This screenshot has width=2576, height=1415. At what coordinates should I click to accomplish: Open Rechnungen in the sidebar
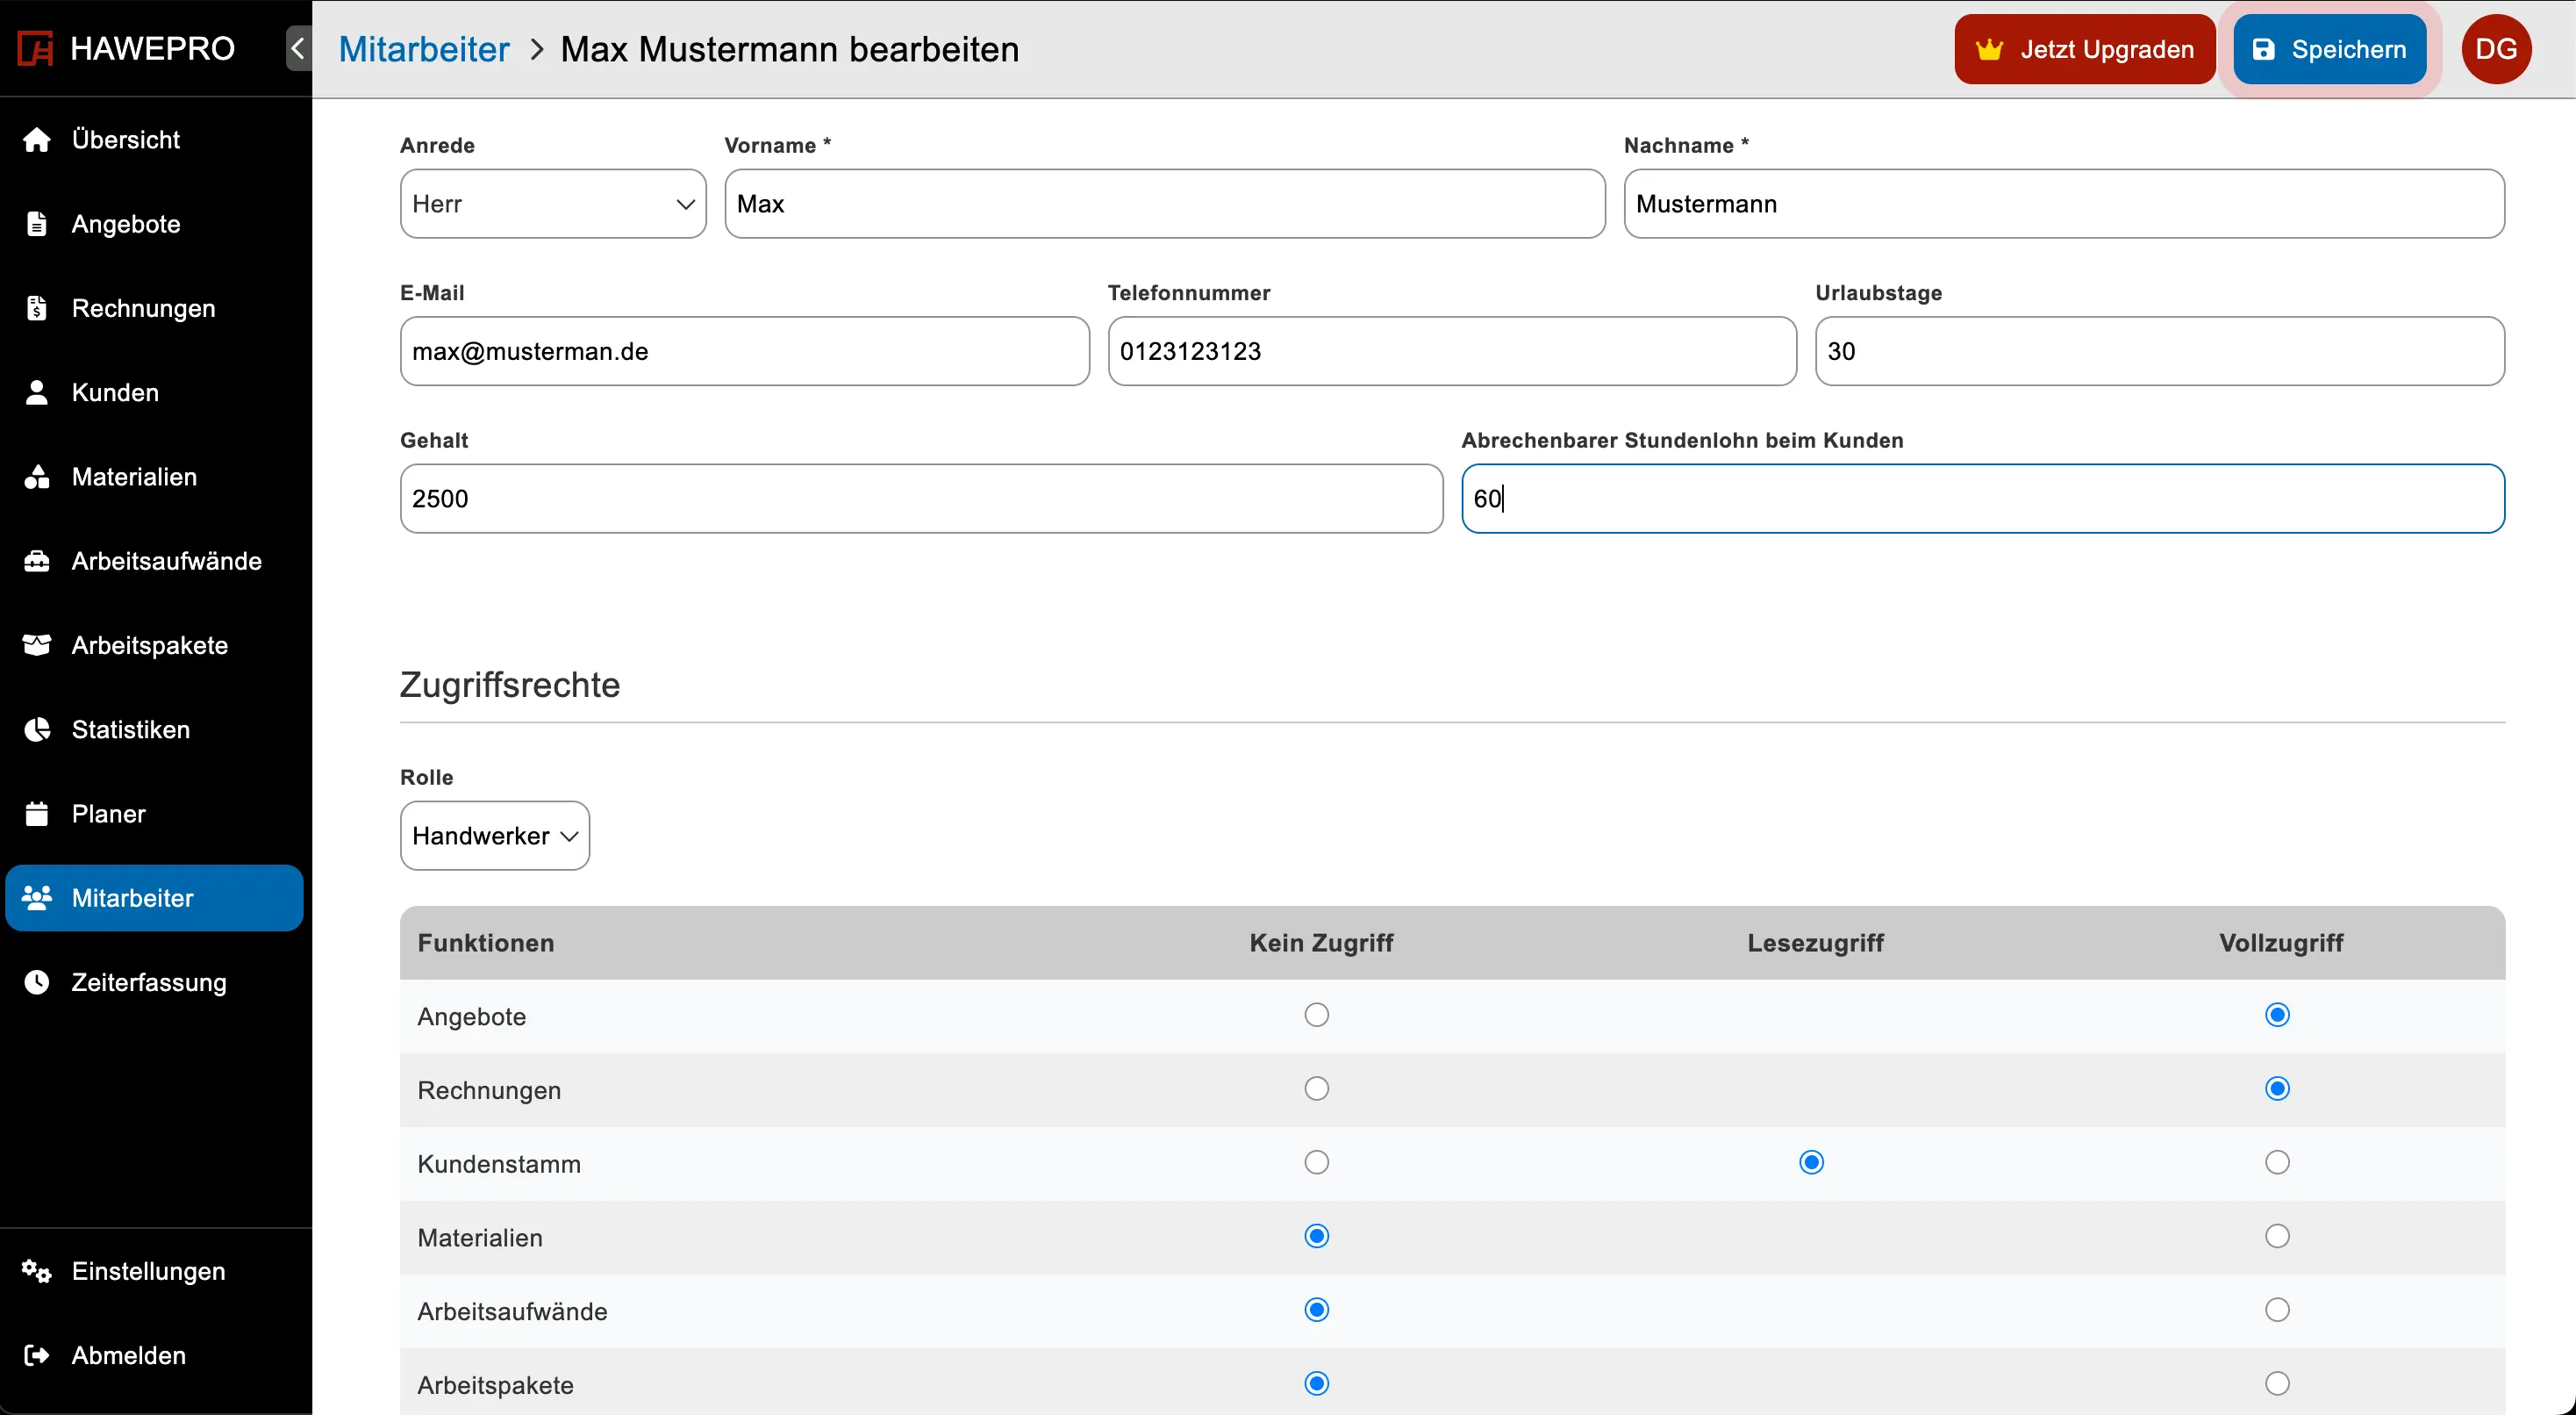(155, 307)
